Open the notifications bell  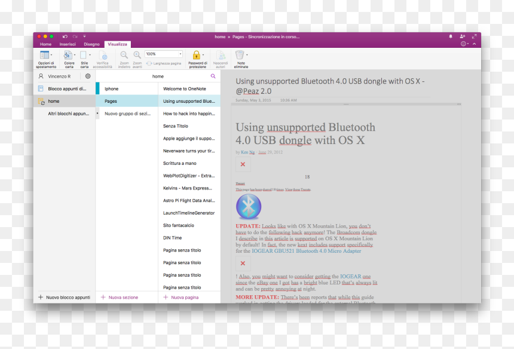tap(451, 36)
